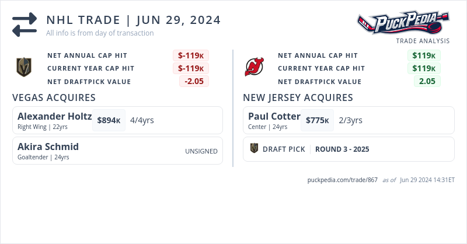Click the Vegas Golden Knights team logo
This screenshot has width=467, height=244.
[23, 68]
